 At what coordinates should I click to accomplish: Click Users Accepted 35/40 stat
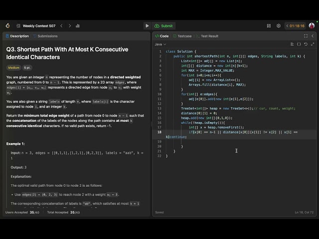point(22,213)
